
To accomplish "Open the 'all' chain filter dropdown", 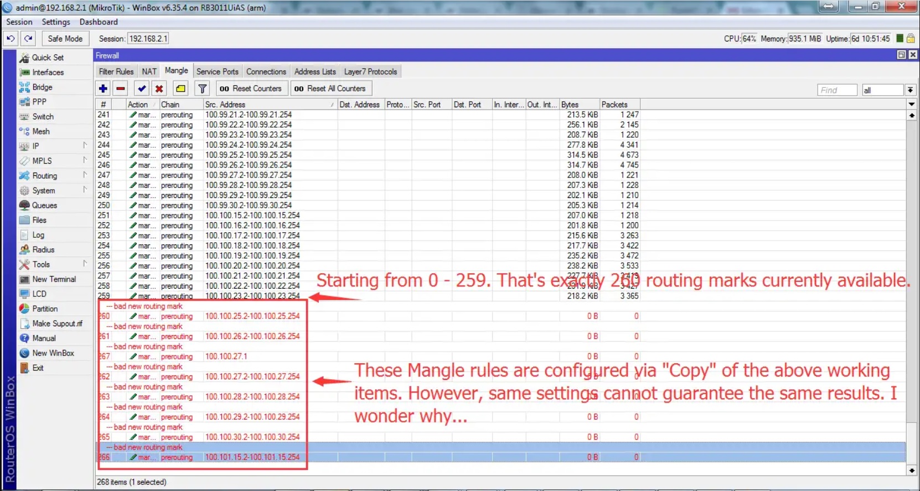I will click(x=910, y=90).
